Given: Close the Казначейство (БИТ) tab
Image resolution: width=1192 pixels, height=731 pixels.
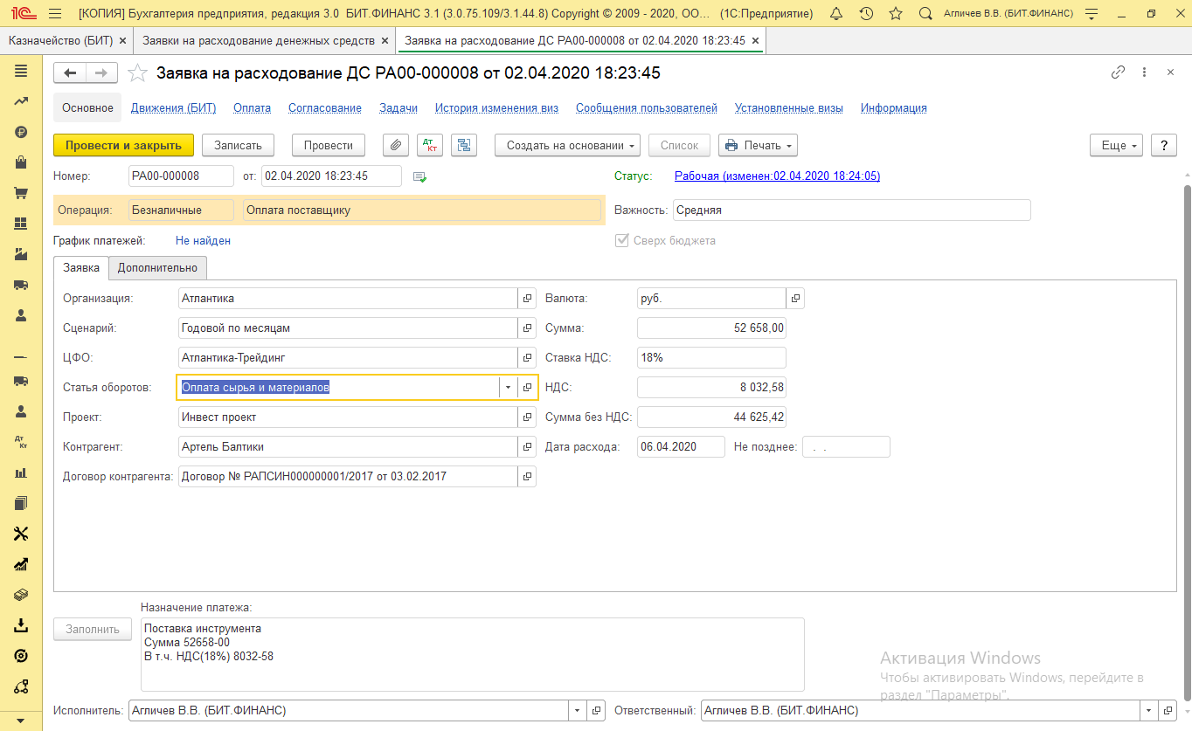Looking at the screenshot, I should click(x=122, y=41).
